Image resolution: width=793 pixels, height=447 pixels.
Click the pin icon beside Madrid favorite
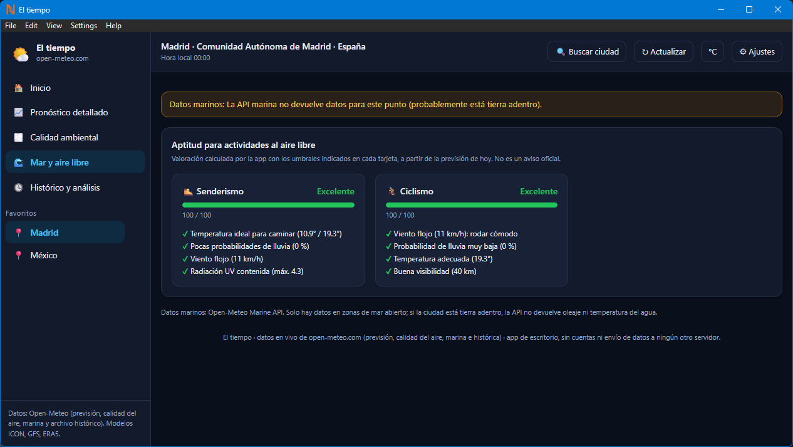[19, 233]
